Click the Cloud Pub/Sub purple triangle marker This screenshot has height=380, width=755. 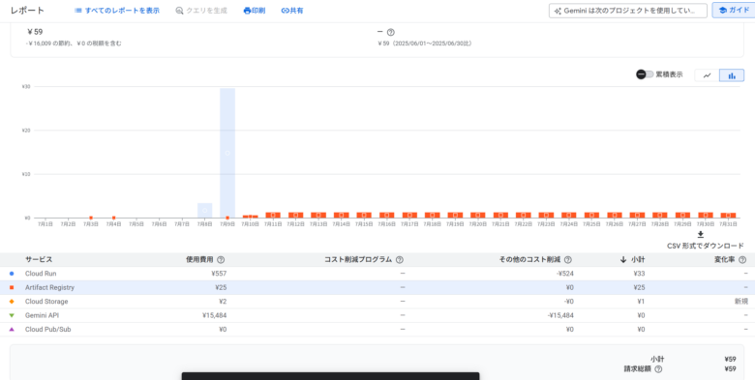pos(12,330)
